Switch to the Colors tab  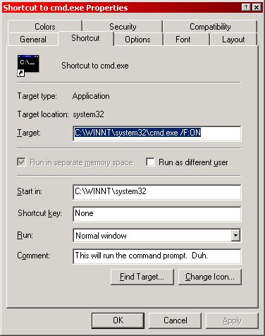(44, 26)
